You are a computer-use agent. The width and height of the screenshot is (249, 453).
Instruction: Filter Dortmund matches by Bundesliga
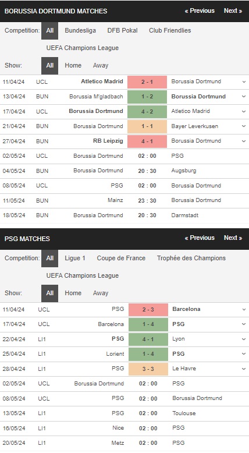tap(80, 30)
